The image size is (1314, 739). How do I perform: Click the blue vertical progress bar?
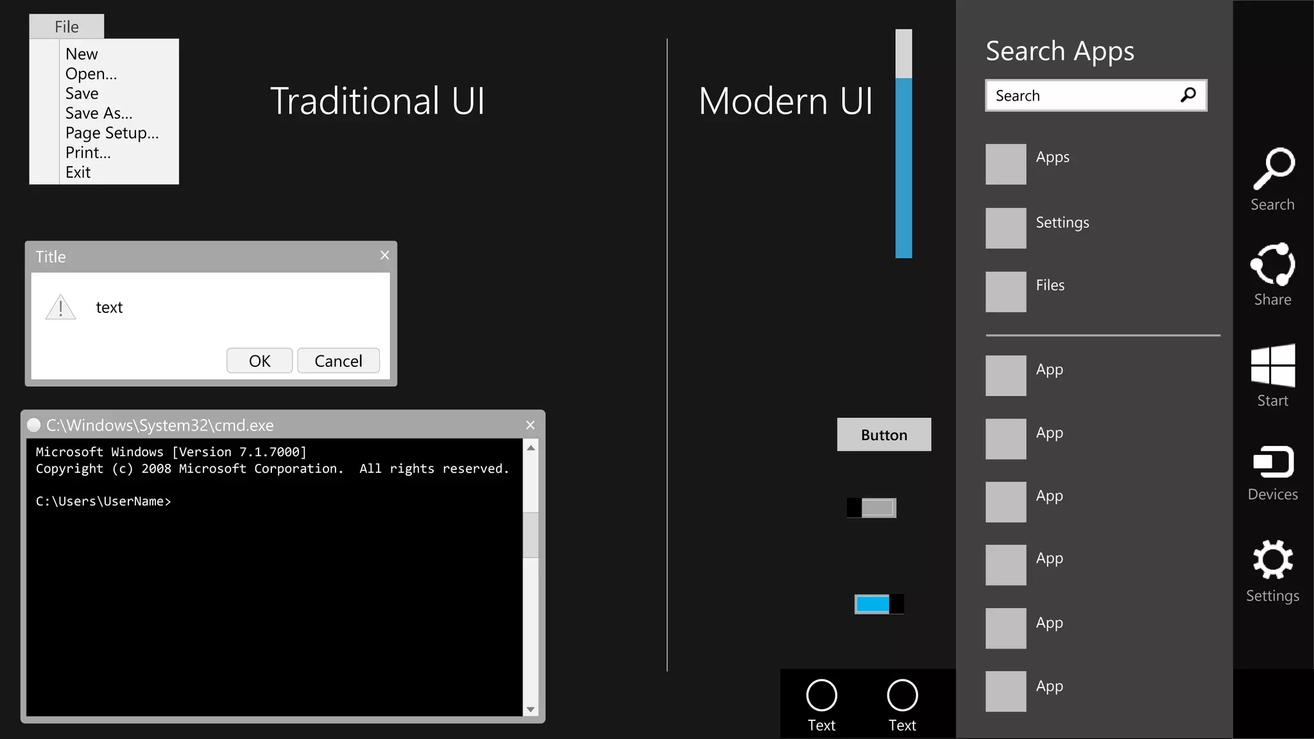click(x=903, y=168)
